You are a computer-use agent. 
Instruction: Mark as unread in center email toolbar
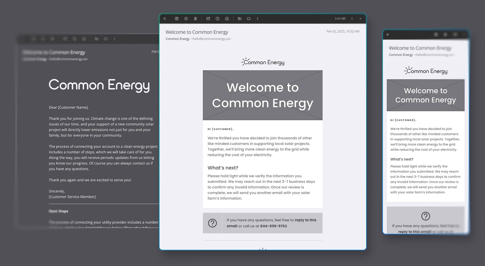point(208,19)
